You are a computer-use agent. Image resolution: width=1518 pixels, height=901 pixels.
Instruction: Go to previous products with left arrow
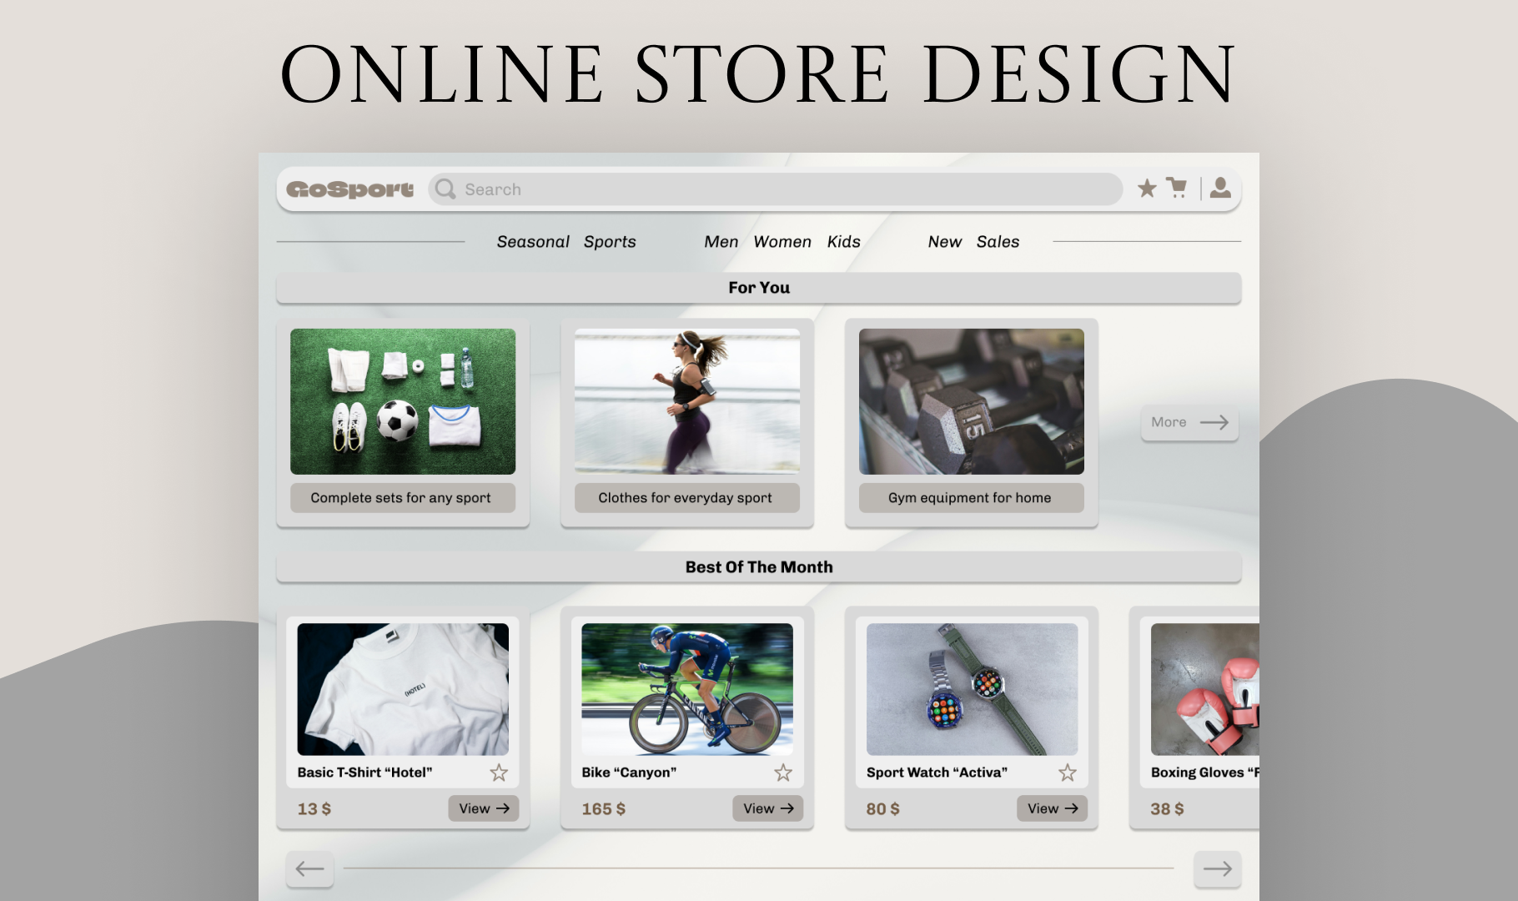point(310,868)
